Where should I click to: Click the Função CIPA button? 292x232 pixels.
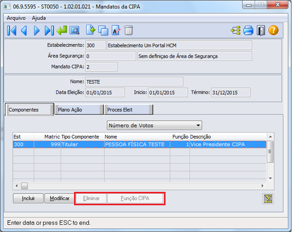[x=135, y=198]
